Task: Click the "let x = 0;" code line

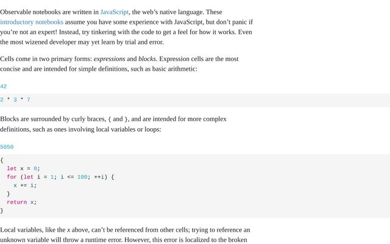Action: 23,168
